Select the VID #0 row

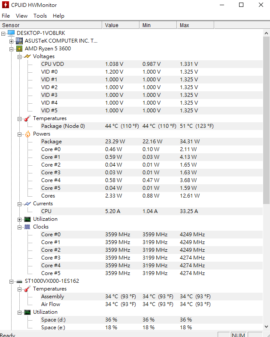pos(152,72)
